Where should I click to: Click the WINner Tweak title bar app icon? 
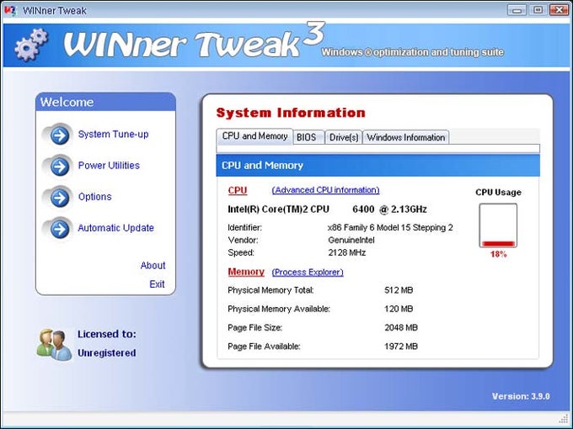point(10,10)
